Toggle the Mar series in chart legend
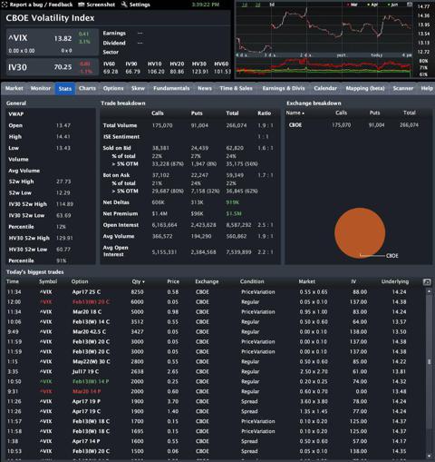The image size is (435, 462). 353,5
